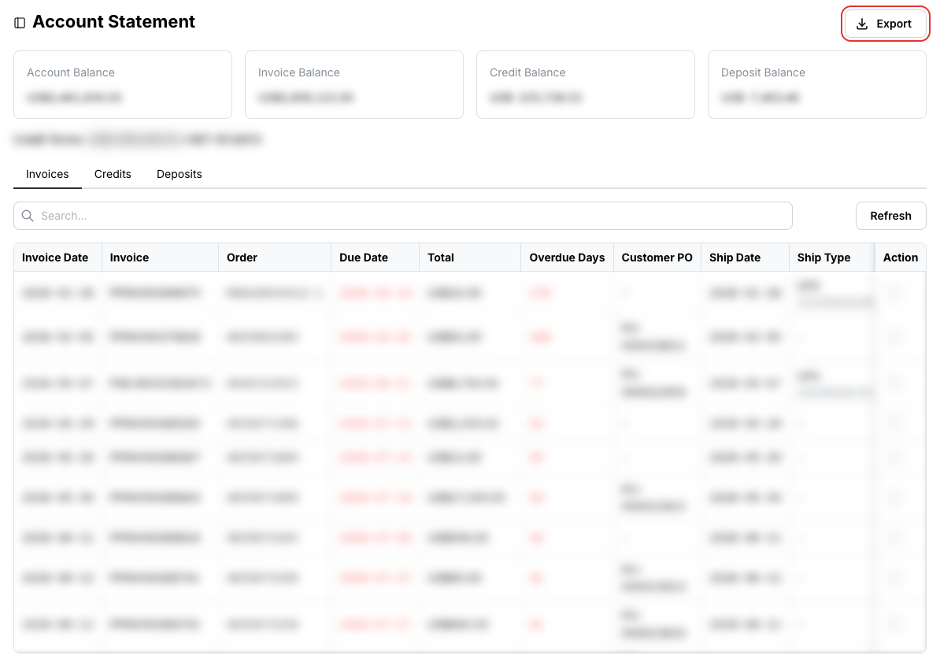The image size is (940, 663).
Task: Focus the Search input field
Action: (x=403, y=216)
